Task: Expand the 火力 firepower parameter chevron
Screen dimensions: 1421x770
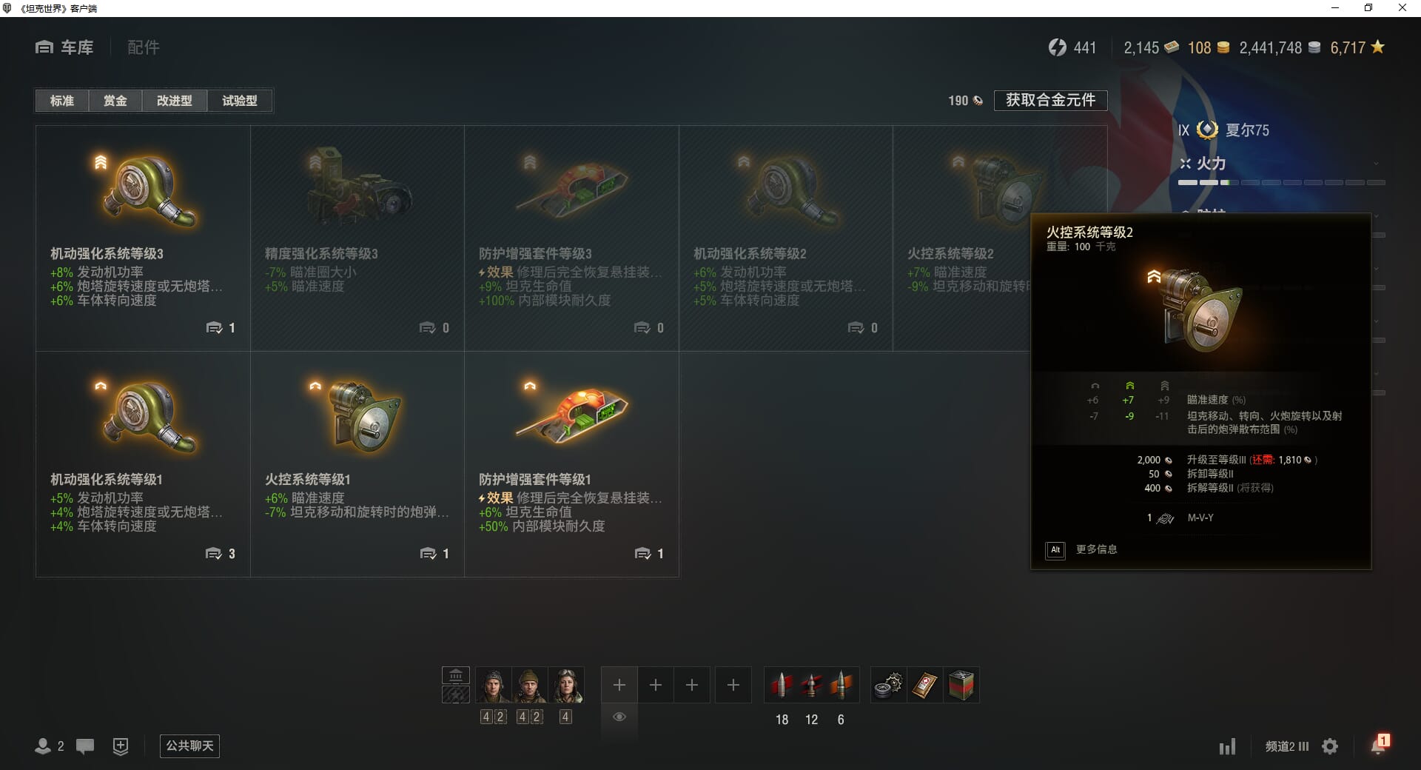Action: coord(1376,164)
